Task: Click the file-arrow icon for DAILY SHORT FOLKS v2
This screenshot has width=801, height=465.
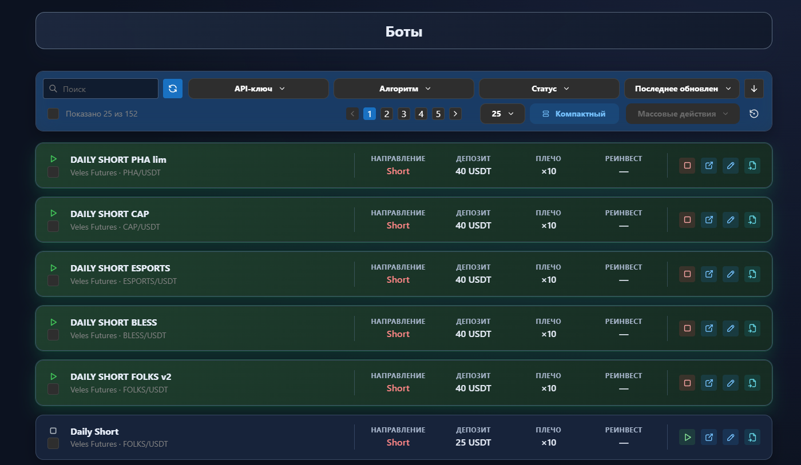Action: point(752,383)
